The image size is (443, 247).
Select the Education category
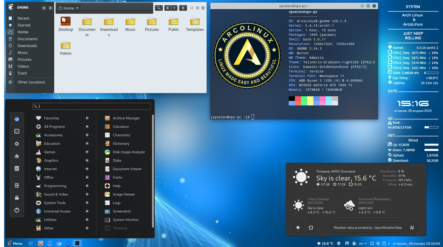click(62, 143)
